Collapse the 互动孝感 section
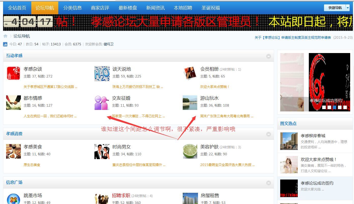 click(x=268, y=56)
